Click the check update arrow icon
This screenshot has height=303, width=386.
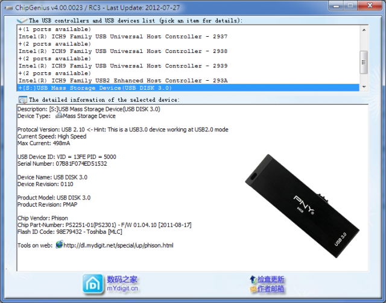253,280
